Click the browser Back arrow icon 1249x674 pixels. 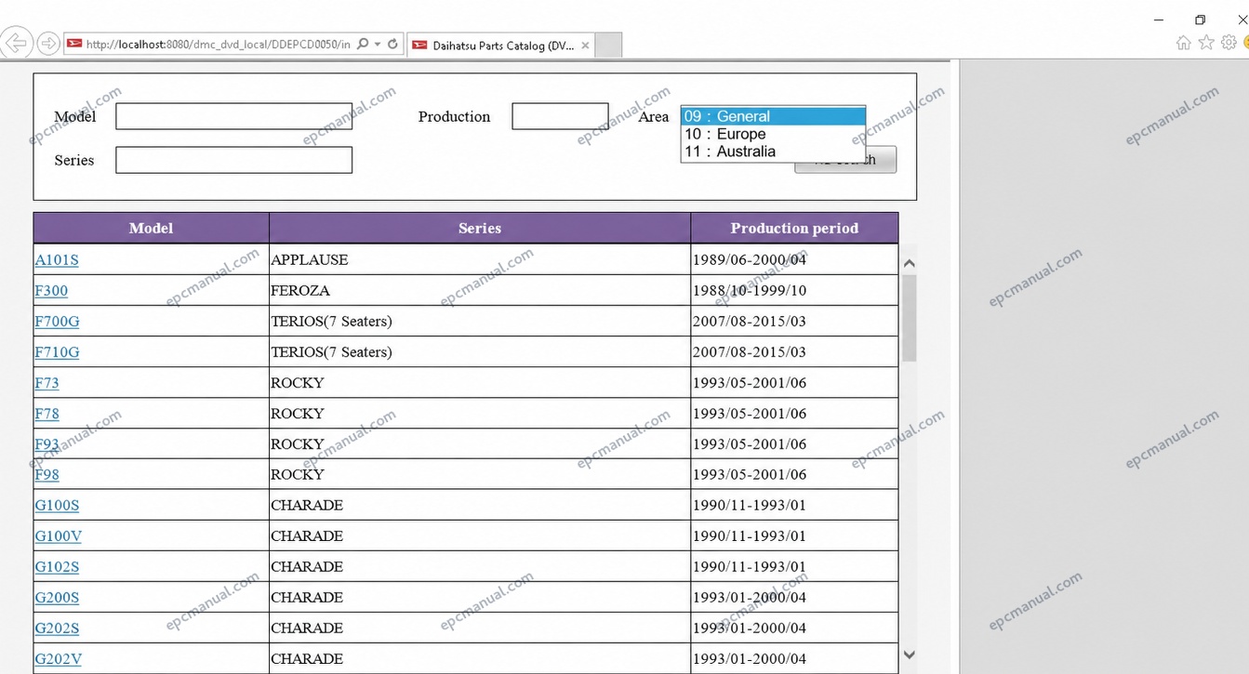[16, 43]
